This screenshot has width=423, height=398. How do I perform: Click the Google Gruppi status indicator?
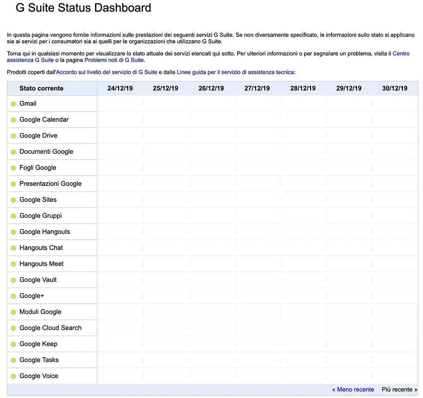click(x=13, y=216)
